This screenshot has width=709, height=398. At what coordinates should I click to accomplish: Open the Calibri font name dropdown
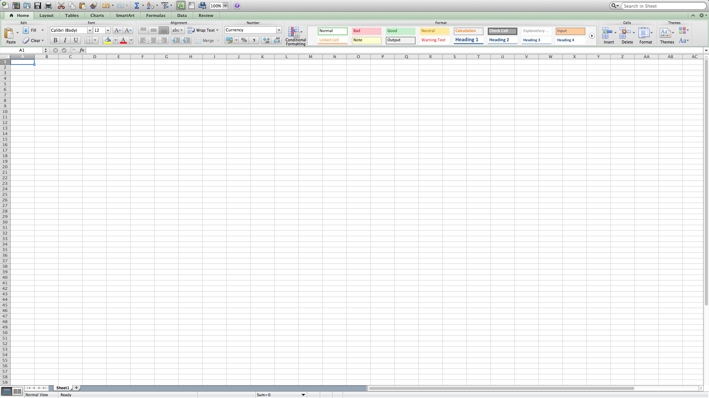pos(90,30)
